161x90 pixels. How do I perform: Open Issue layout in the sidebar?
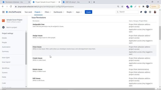tap(6, 62)
